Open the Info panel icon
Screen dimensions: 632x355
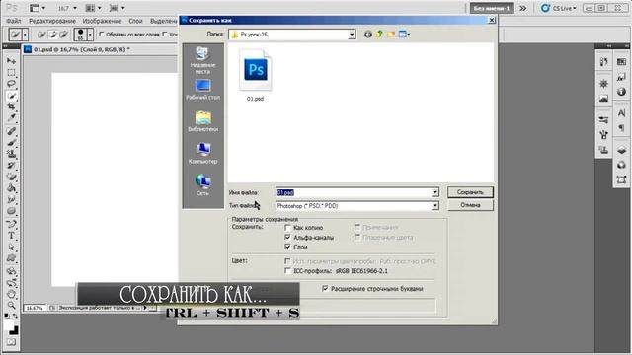click(x=621, y=92)
